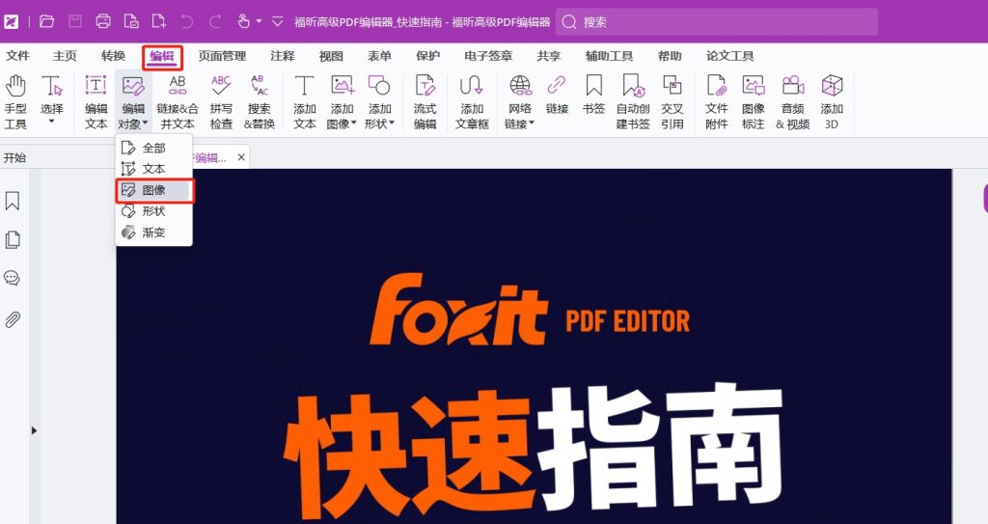Select Cross Reference (交叉引用)
988x524 pixels.
tap(672, 101)
